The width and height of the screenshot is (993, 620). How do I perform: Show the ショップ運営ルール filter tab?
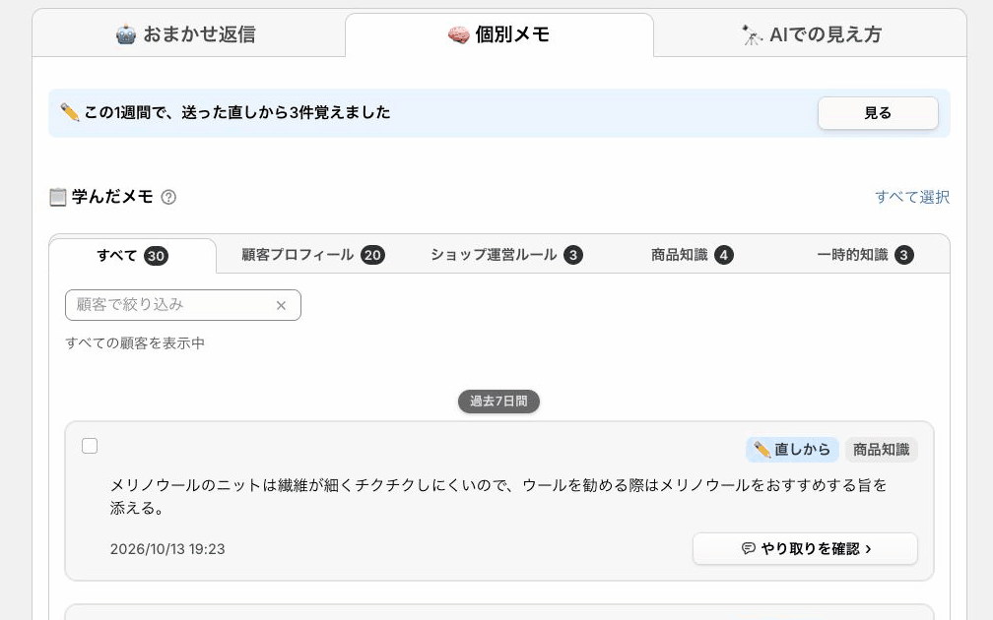(x=506, y=255)
